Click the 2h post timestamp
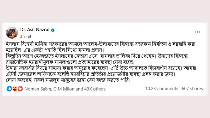The height and width of the screenshot is (118, 210). 23,36
